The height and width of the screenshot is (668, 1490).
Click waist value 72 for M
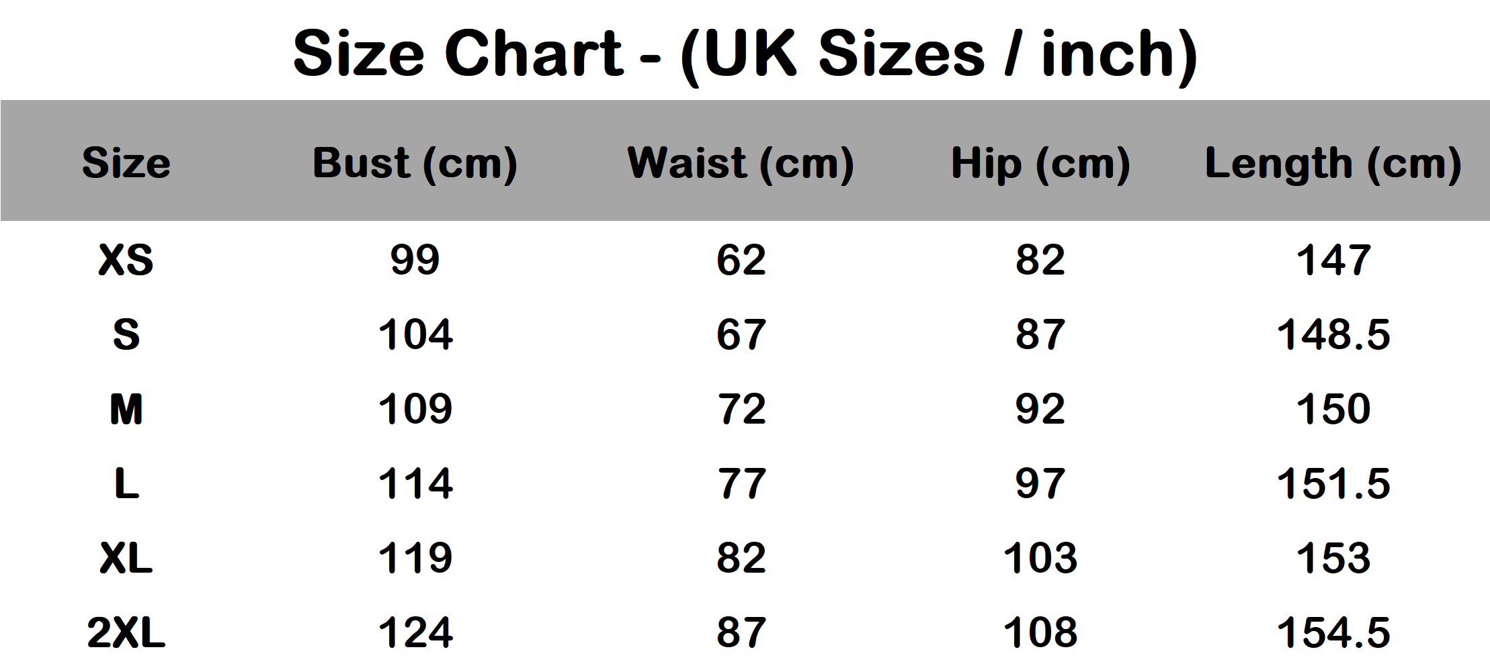pyautogui.click(x=741, y=409)
